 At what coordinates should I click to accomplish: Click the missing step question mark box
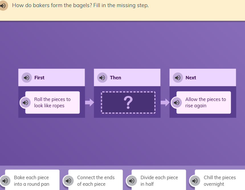coord(128,102)
